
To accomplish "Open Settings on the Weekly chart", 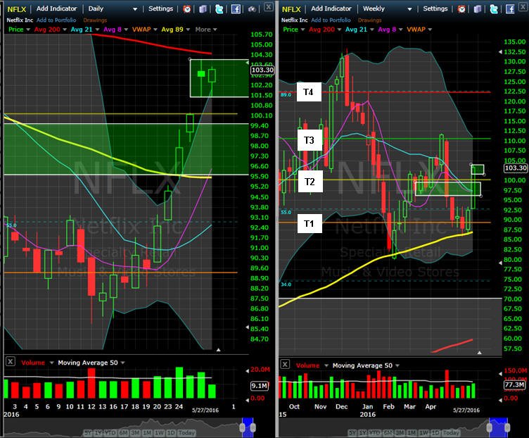I will click(x=435, y=8).
